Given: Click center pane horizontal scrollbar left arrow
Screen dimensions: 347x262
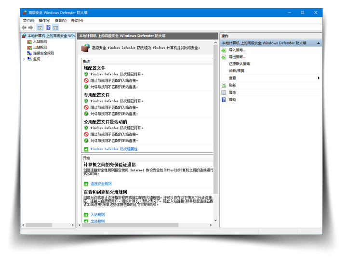Looking at the screenshot, I should click(80, 225).
